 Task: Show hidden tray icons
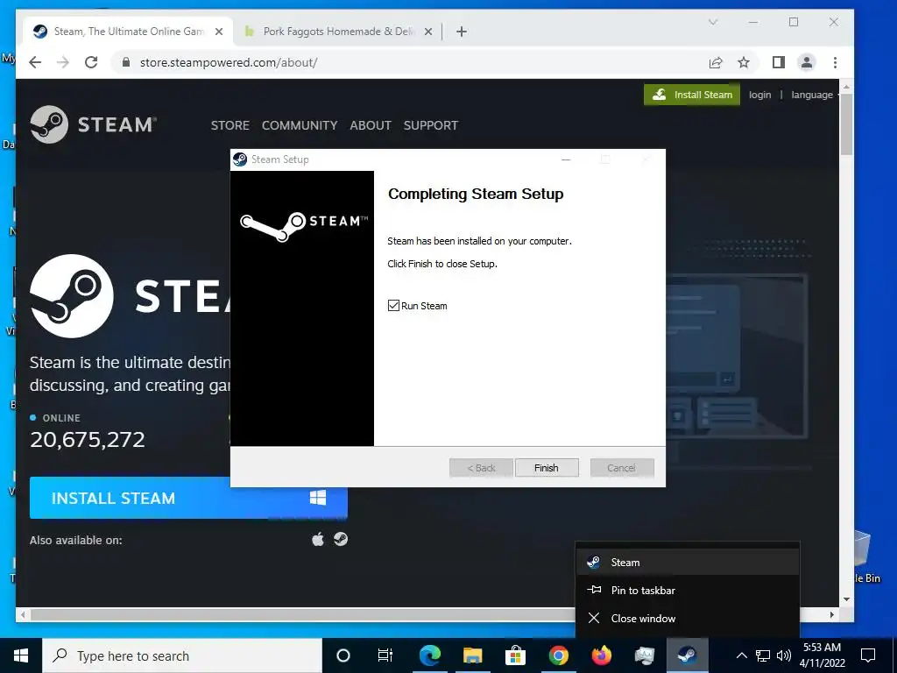point(741,655)
